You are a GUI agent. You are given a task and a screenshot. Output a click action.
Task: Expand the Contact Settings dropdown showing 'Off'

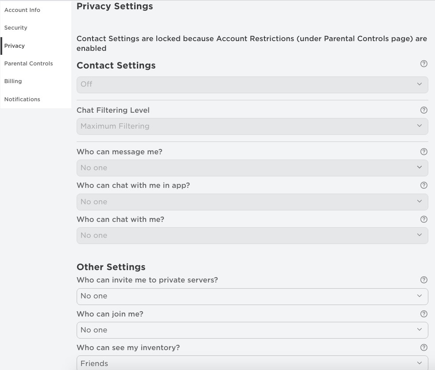(252, 84)
